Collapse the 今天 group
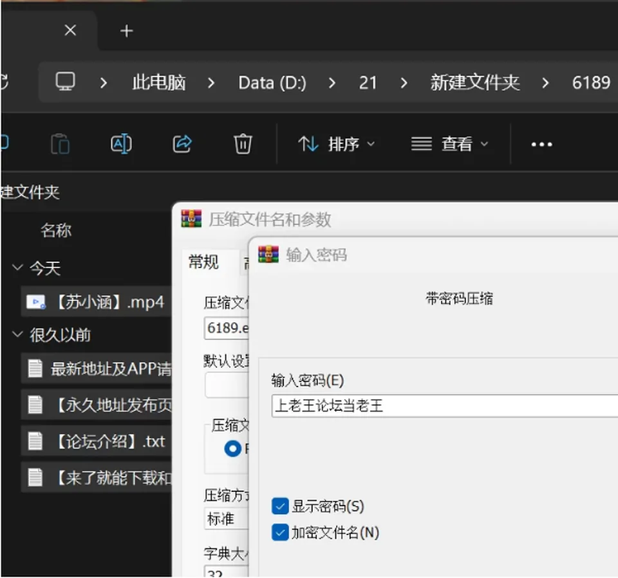618x578 pixels. click(17, 267)
